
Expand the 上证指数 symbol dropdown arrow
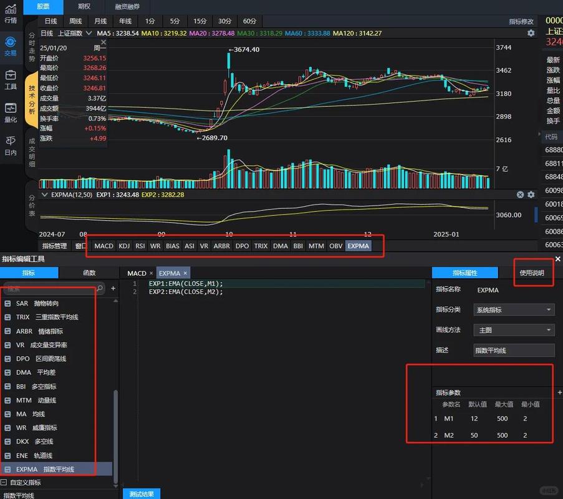coord(89,33)
